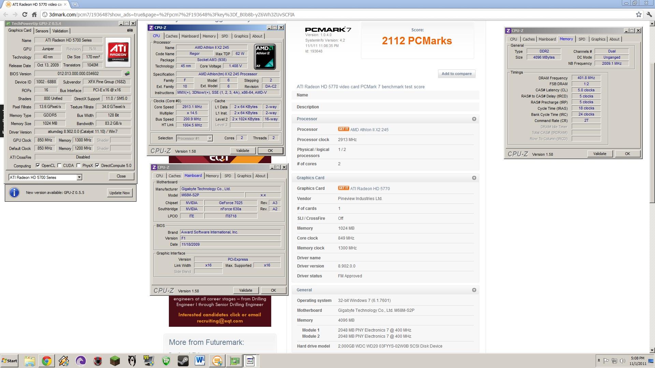Click the recruiting@eqt.com advertisement banner
This screenshot has height=368, width=655.
pos(220,311)
